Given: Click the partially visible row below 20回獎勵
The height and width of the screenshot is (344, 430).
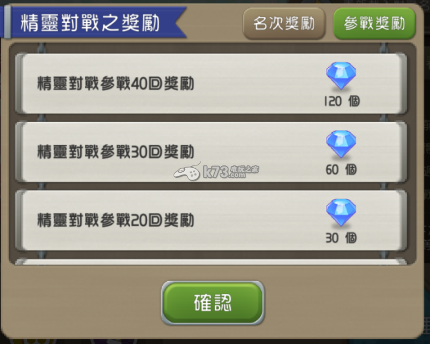Looking at the screenshot, I should (211, 261).
